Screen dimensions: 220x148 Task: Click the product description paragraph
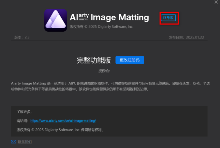(x=110, y=86)
